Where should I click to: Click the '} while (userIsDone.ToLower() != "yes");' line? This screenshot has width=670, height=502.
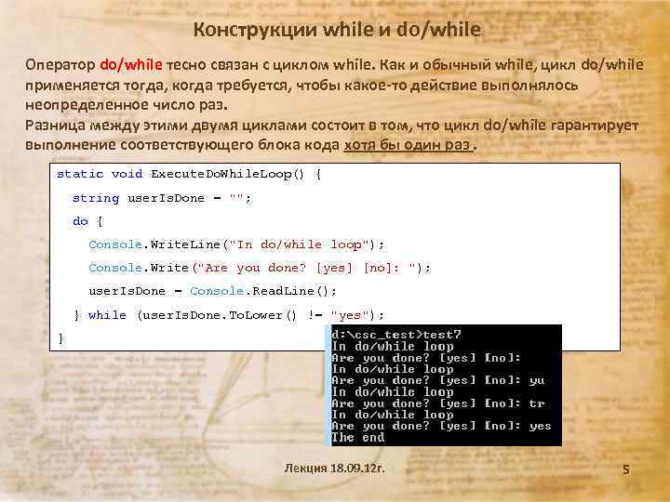(x=229, y=315)
